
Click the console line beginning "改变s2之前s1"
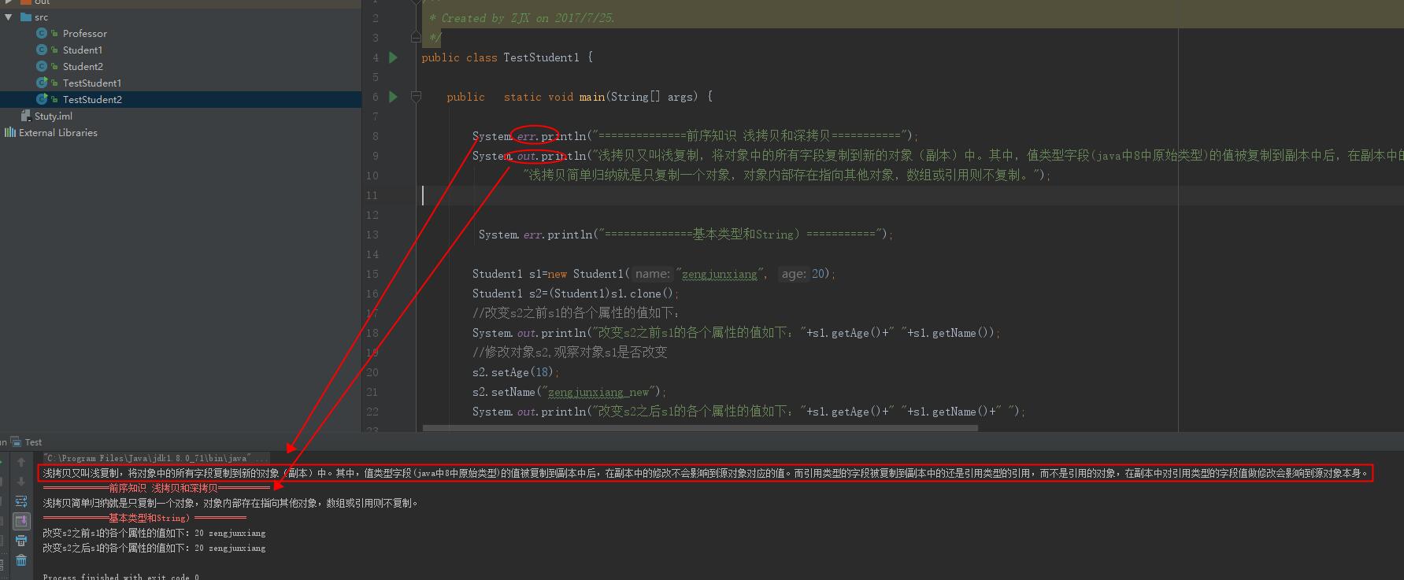tap(154, 533)
